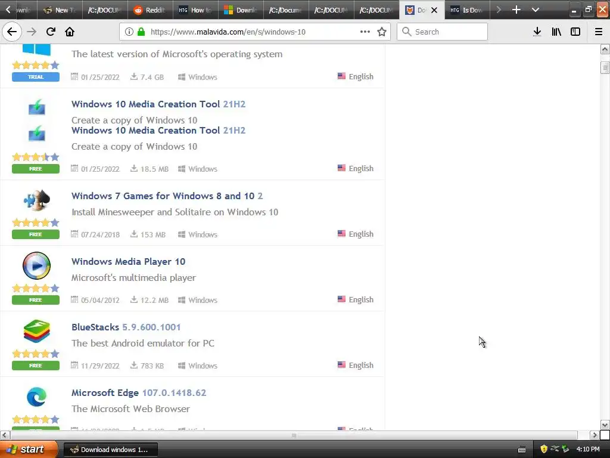The width and height of the screenshot is (610, 458).
Task: Focus the browser Search box
Action: (443, 32)
